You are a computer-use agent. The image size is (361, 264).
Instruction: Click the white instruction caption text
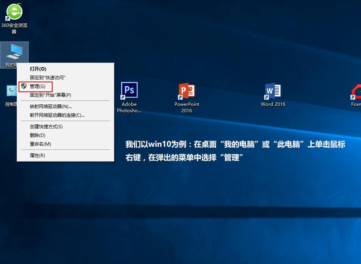(235, 151)
